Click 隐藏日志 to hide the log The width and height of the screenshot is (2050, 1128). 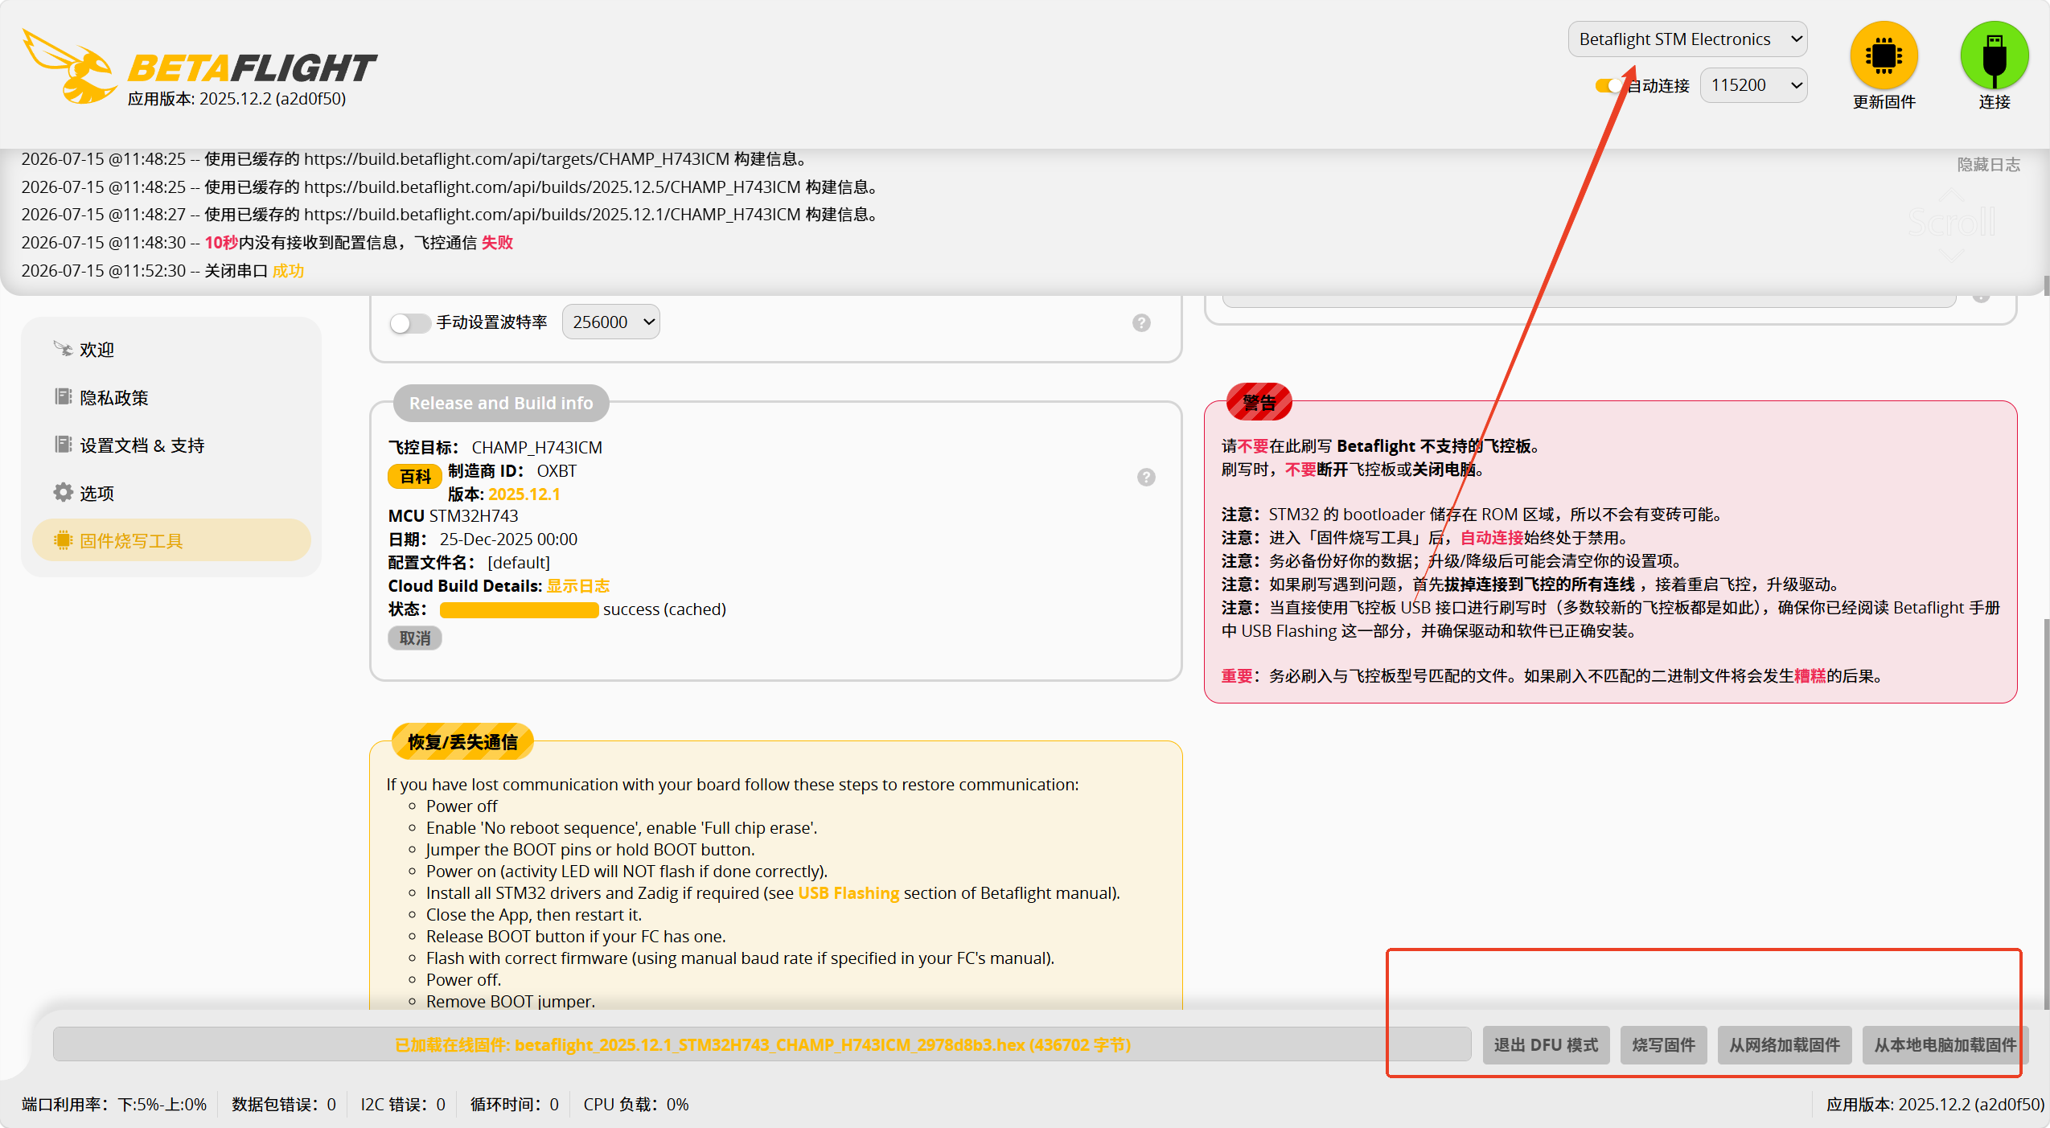point(1988,165)
